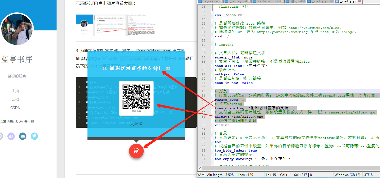
Task: Click the 'weixin:' line in editor
Action: [x=222, y=125]
